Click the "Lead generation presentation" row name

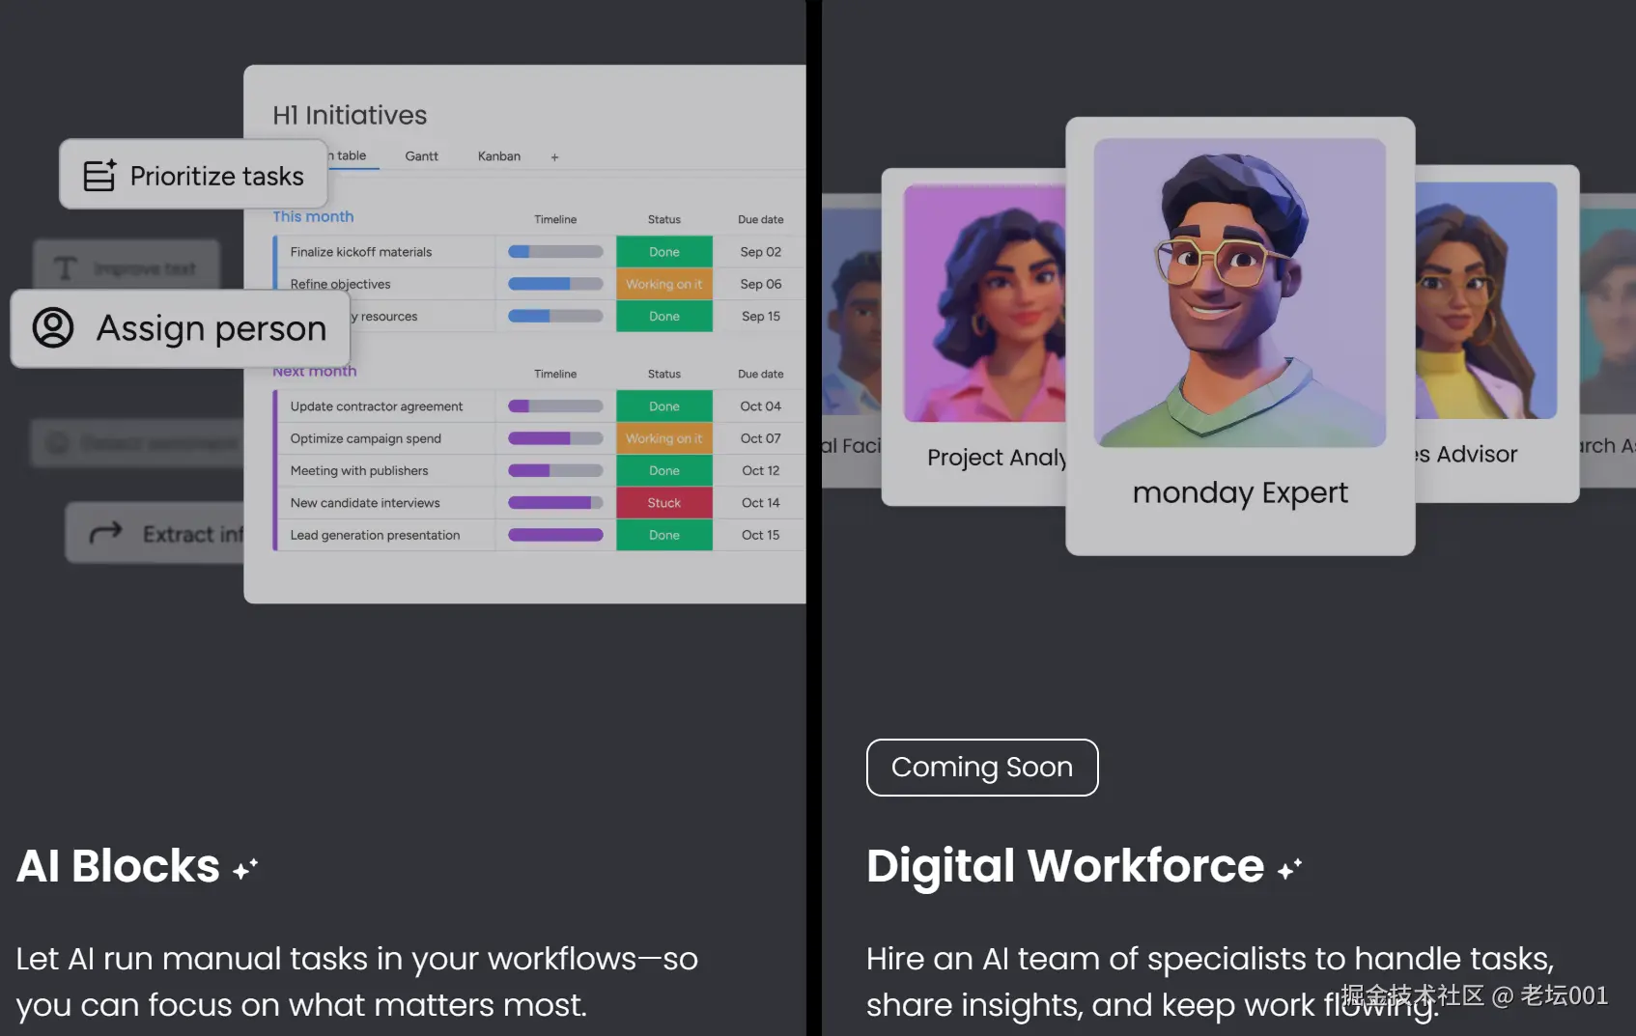coord(376,535)
